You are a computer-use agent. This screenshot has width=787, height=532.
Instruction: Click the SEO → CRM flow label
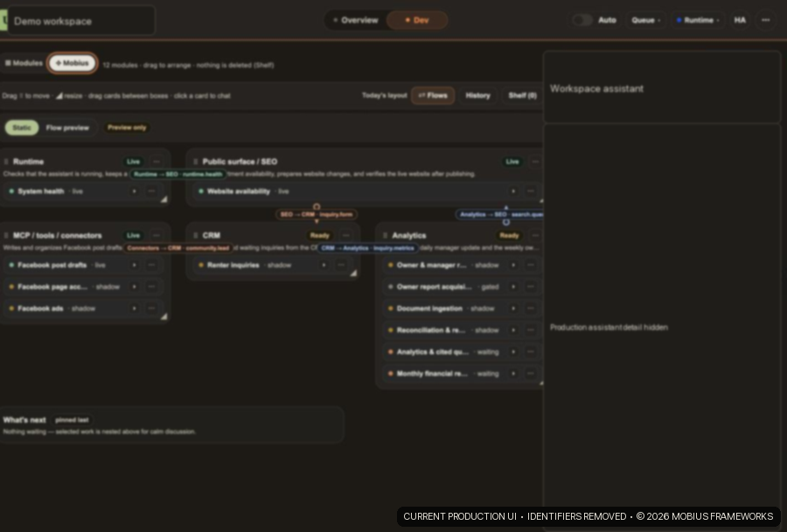(x=317, y=214)
